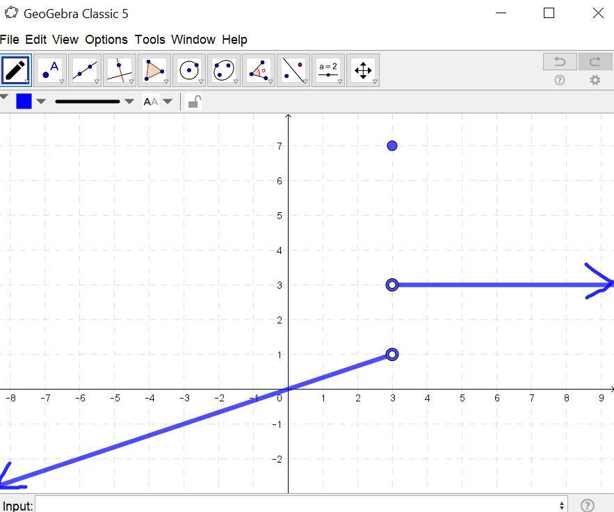Click the GeoGebra app logo icon

11,13
